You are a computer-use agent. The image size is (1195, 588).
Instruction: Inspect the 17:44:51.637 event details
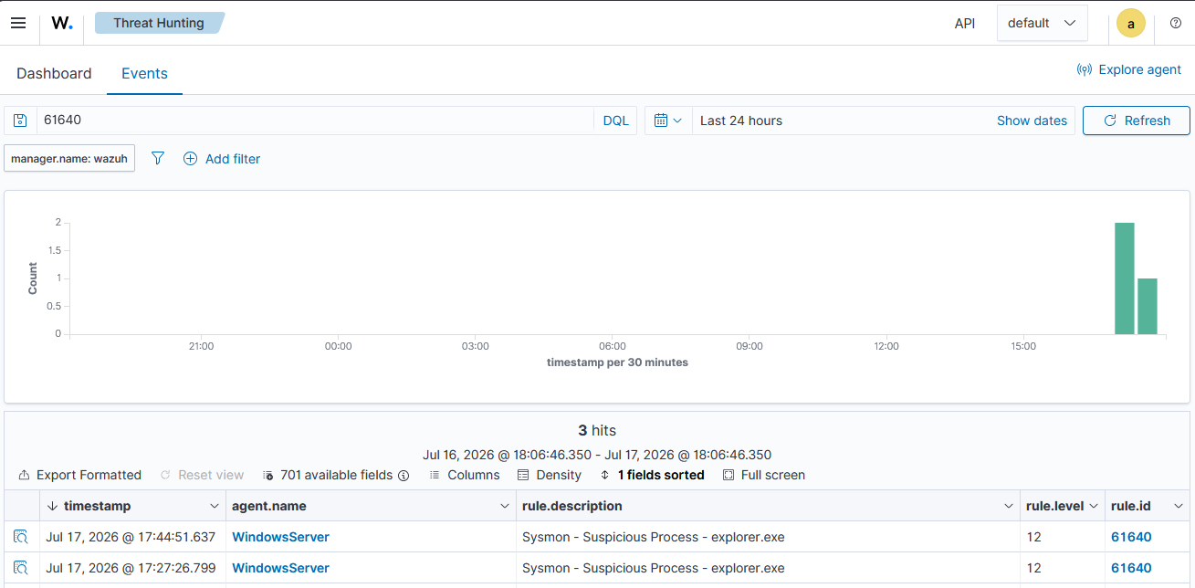tap(21, 537)
